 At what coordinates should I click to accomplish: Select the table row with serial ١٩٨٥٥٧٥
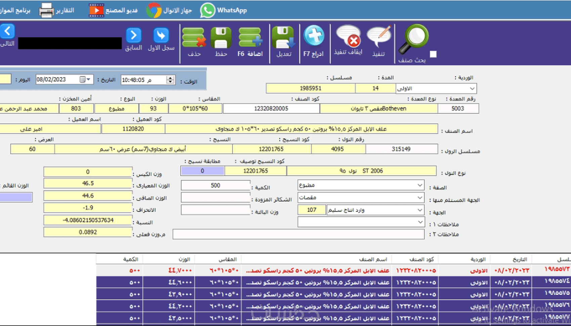click(x=334, y=294)
